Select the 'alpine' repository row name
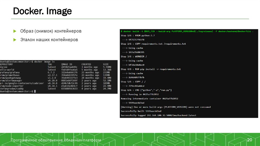Image resolution: width=260 pixels, height=146 pixels. coord(4,67)
